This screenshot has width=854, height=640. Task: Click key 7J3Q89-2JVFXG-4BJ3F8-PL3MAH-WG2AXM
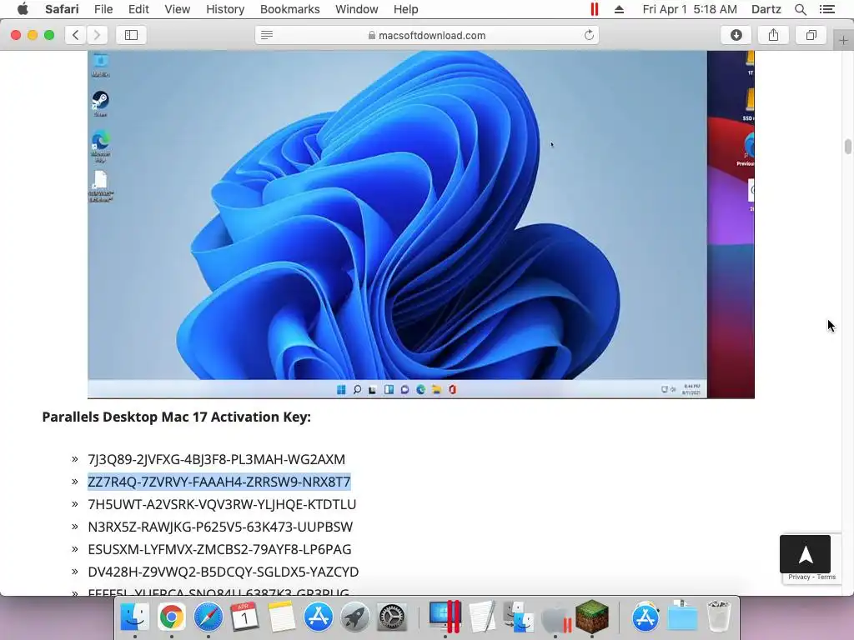point(216,459)
